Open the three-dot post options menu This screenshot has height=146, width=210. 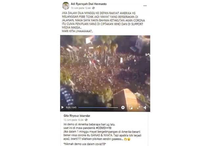click(145, 6)
